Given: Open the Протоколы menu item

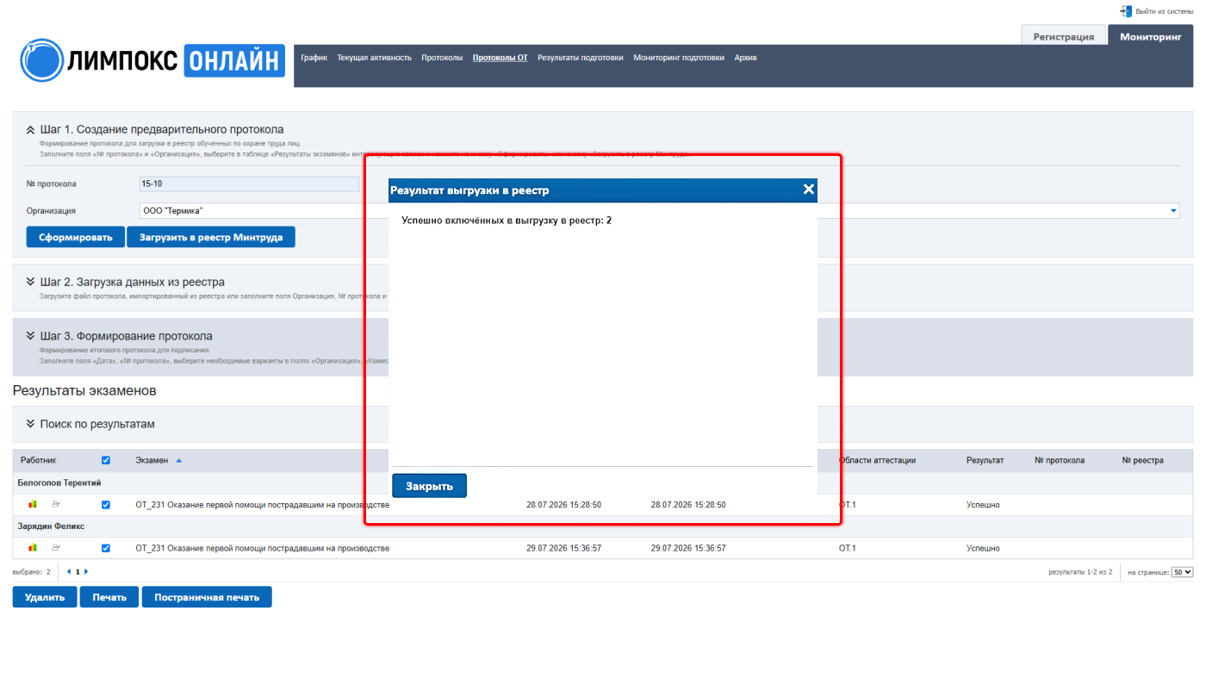Looking at the screenshot, I should [442, 58].
